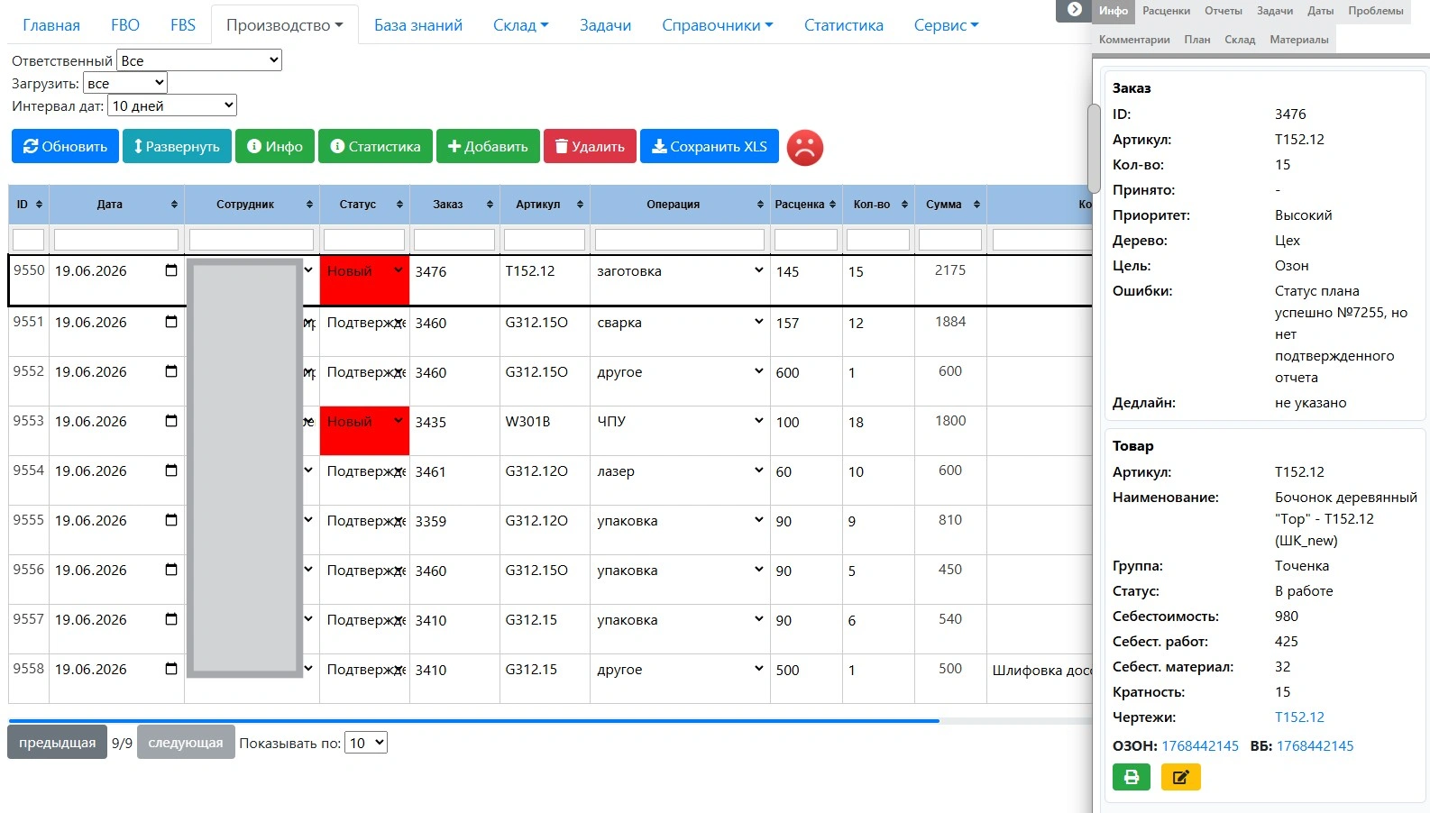The width and height of the screenshot is (1430, 813).
Task: Switch to Даты tab in side panel
Action: [x=1321, y=11]
